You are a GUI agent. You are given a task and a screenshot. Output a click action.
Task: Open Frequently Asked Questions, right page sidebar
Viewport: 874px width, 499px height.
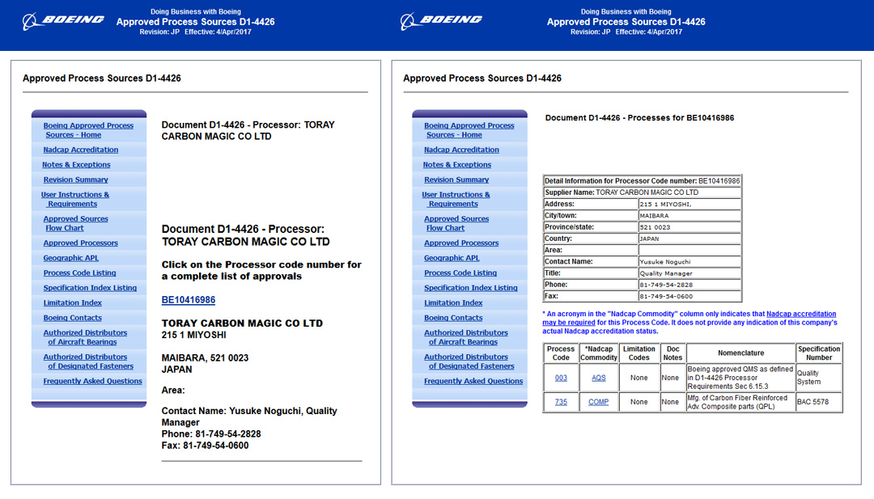coord(473,381)
